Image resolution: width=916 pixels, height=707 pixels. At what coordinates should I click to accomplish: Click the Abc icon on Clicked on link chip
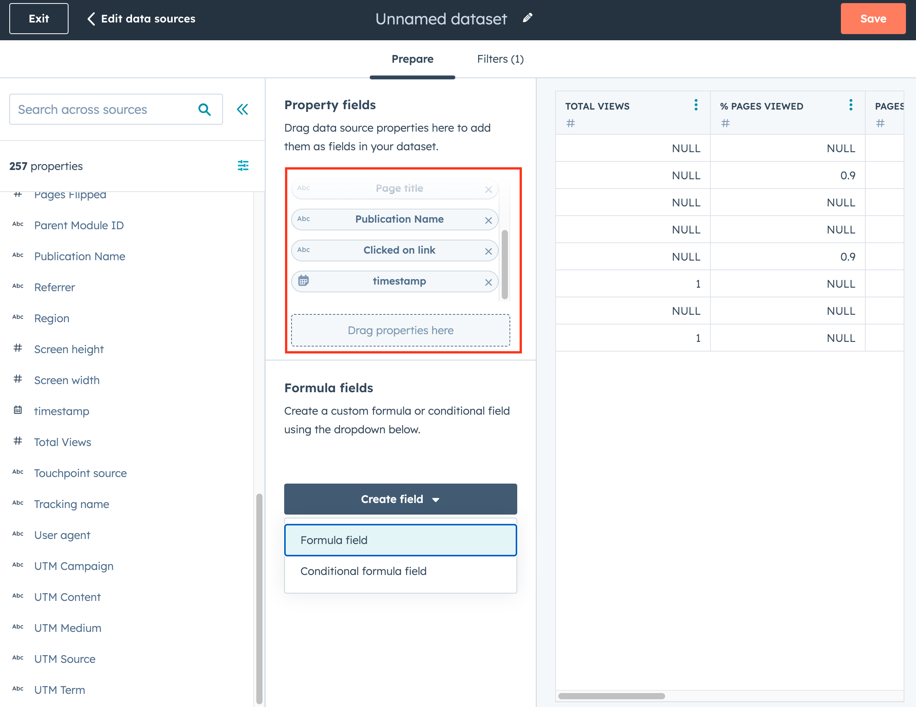click(303, 250)
